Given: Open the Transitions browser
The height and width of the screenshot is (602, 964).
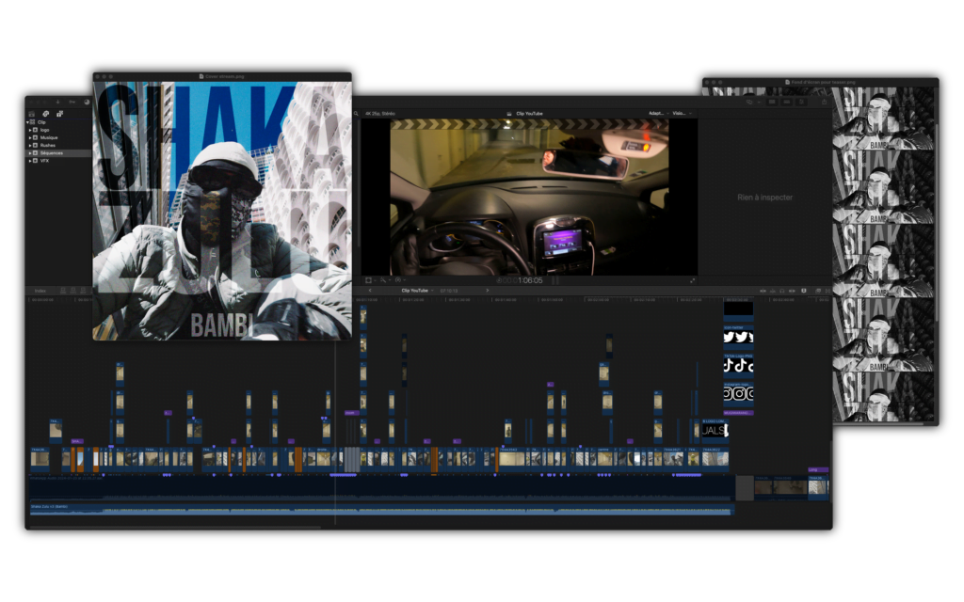Looking at the screenshot, I should [x=828, y=291].
